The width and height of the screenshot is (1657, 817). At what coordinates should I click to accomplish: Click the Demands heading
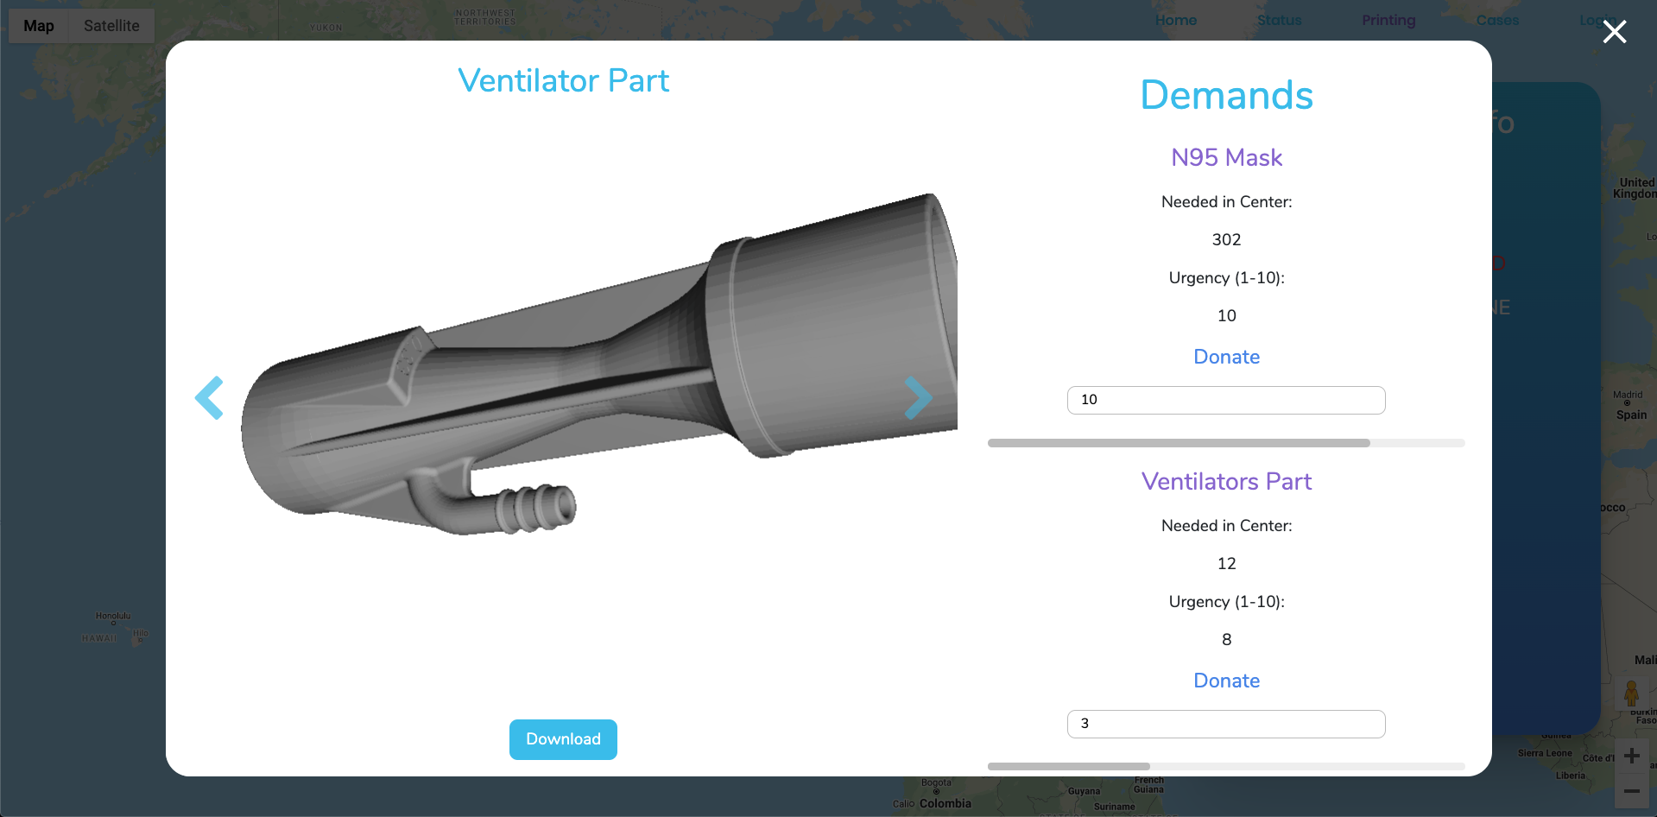coord(1226,95)
